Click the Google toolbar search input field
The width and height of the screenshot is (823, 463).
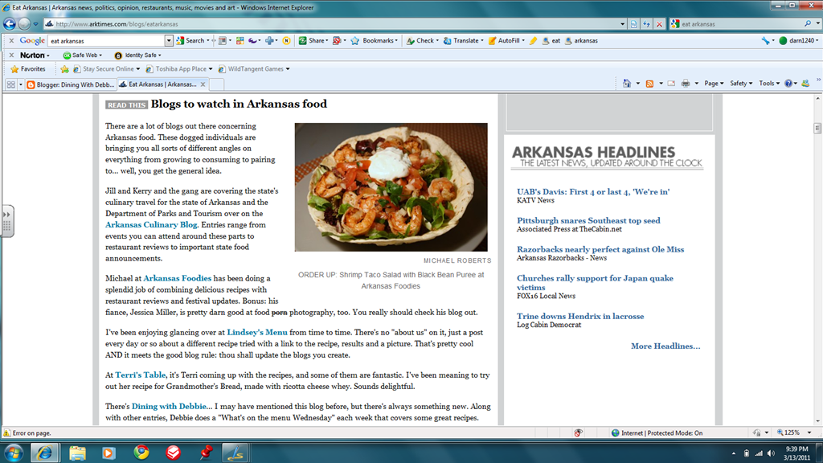click(107, 40)
